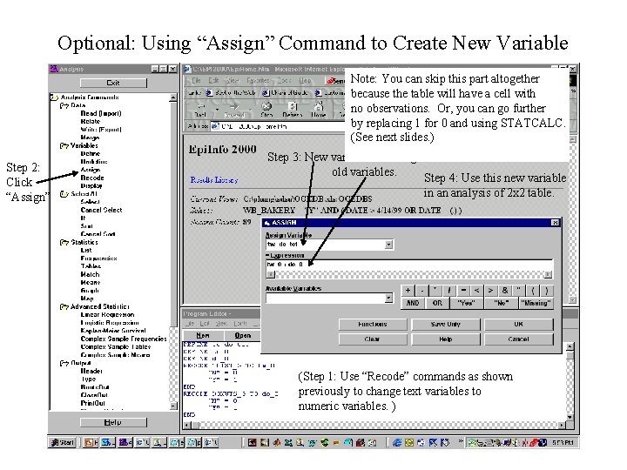Select the Assign command in tree
Viewport: 627px width, 470px height.
(x=90, y=170)
